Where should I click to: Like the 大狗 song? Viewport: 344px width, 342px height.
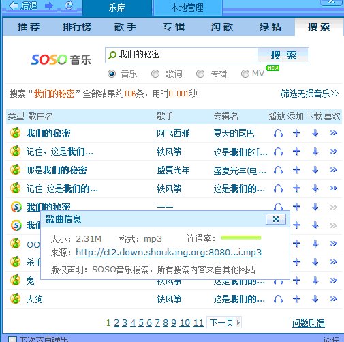(x=333, y=299)
